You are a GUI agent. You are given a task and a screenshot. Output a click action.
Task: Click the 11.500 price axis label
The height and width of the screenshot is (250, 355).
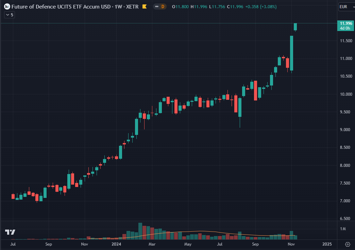[x=346, y=41]
